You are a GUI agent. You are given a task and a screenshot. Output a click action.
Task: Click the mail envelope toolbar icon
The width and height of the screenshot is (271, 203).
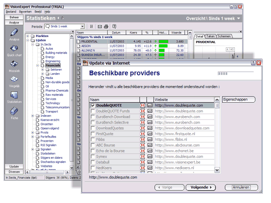click(99, 27)
